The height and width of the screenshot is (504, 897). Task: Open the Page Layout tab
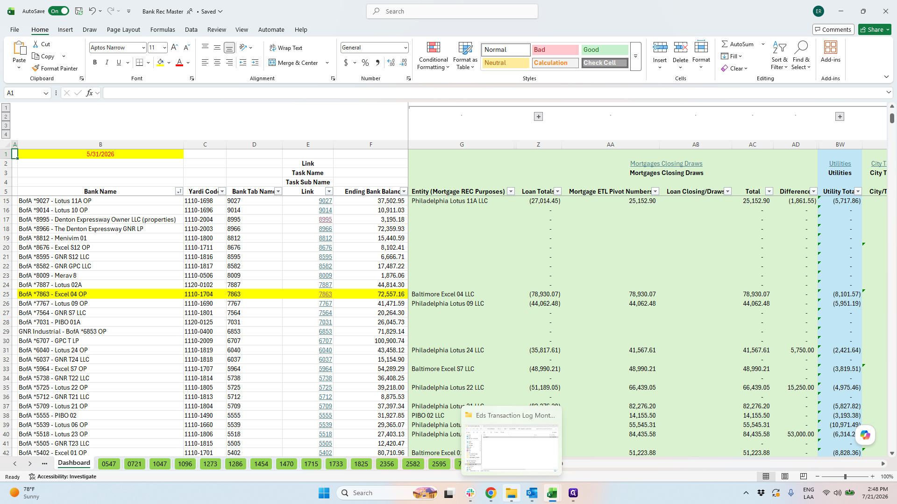point(123,29)
